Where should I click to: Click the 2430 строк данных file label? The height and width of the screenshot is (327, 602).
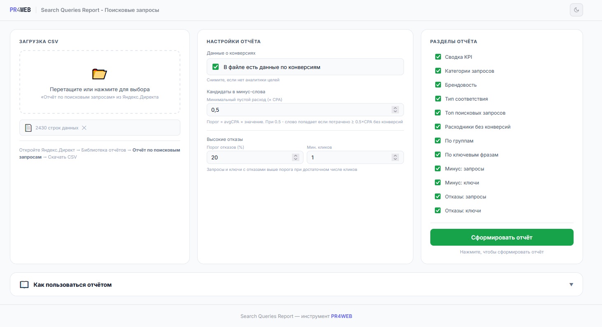point(57,128)
